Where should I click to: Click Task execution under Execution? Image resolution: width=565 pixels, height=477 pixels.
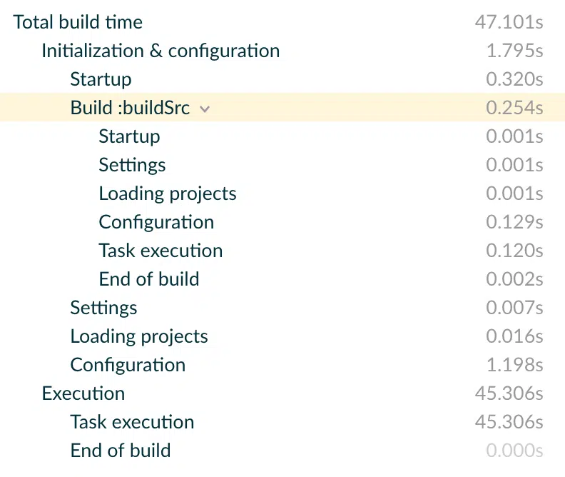pyautogui.click(x=282, y=421)
